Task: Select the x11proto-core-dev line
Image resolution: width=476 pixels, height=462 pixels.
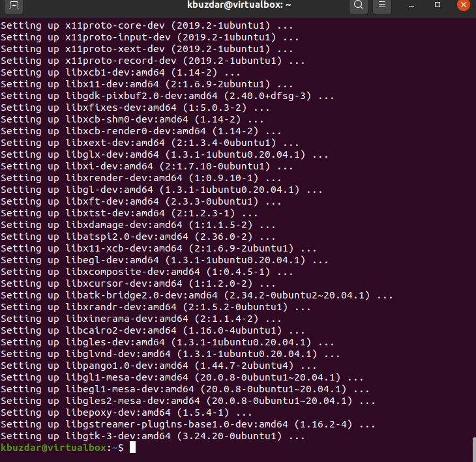Action: pyautogui.click(x=147, y=25)
